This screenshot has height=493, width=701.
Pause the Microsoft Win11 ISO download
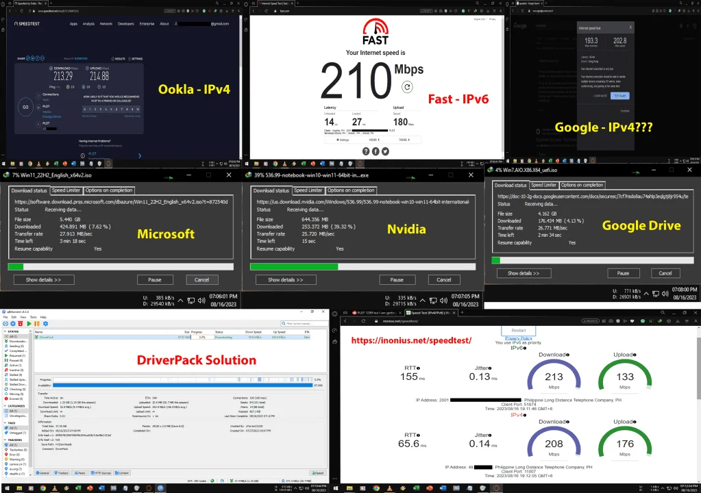point(155,280)
